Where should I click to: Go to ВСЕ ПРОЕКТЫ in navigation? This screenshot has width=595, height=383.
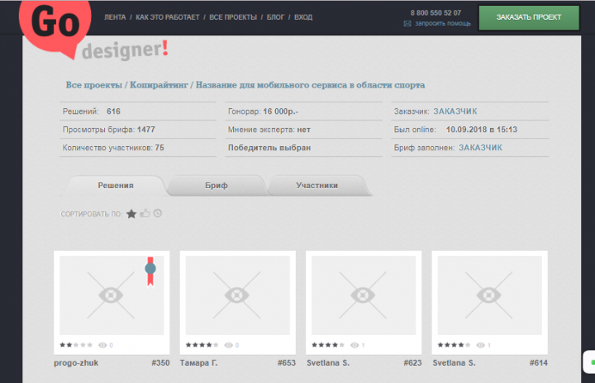(x=233, y=17)
